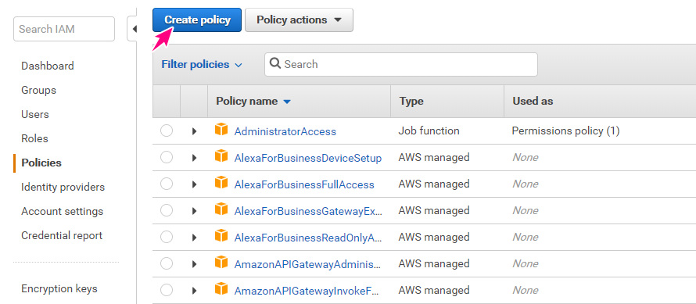Image resolution: width=696 pixels, height=304 pixels.
Task: Go to Users in the sidebar
Action: (x=35, y=114)
